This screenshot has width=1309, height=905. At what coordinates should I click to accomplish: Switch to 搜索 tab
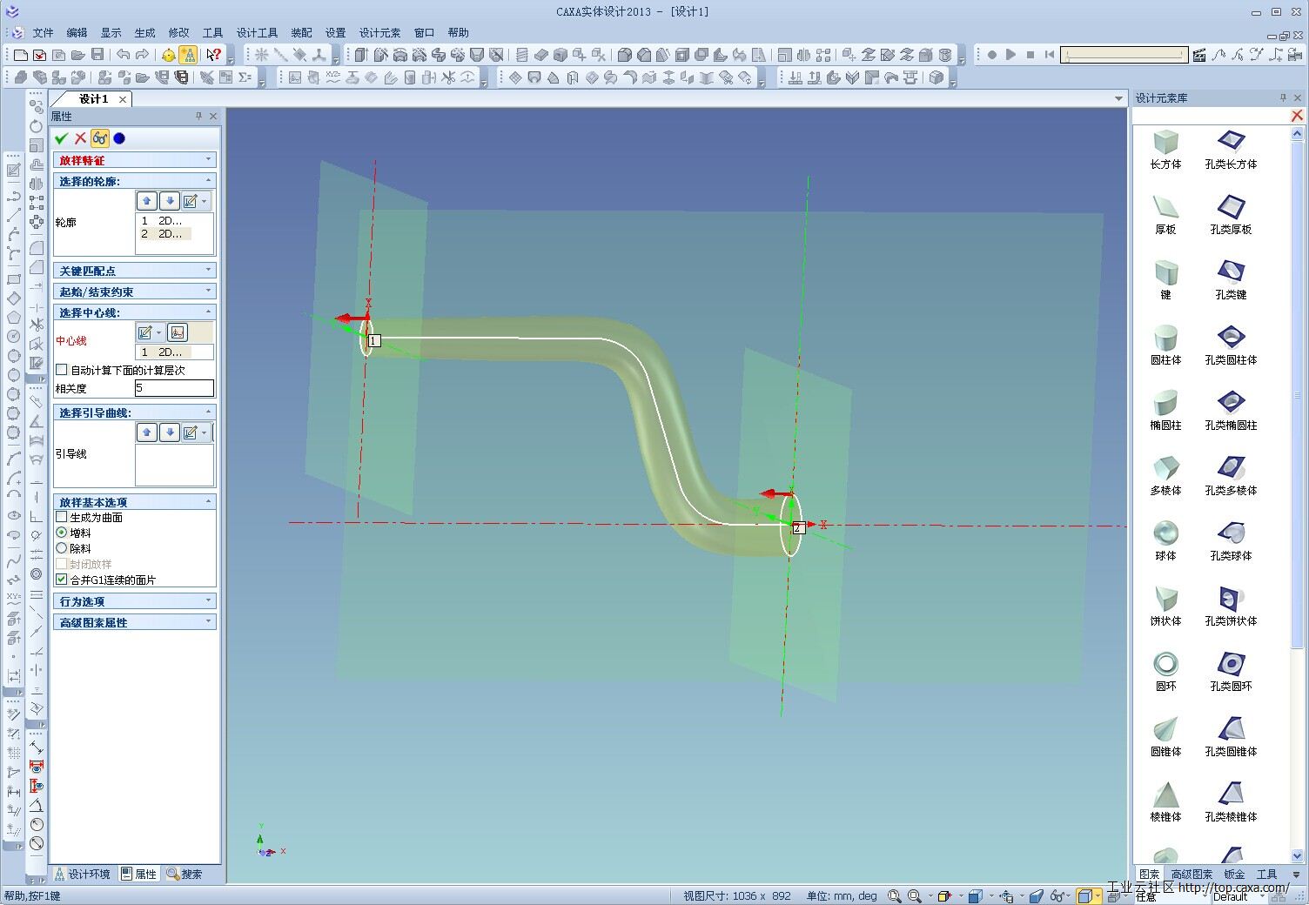pyautogui.click(x=185, y=874)
